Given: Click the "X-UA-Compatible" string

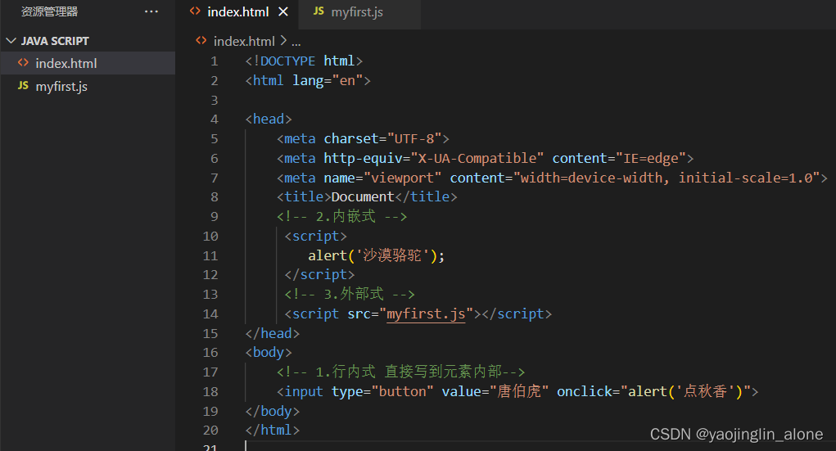Looking at the screenshot, I should pos(477,158).
